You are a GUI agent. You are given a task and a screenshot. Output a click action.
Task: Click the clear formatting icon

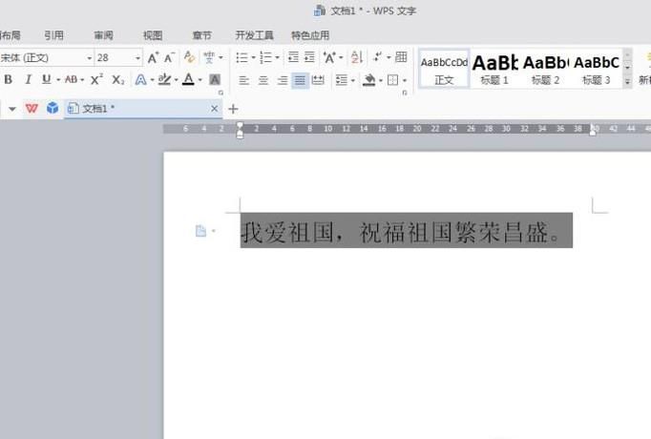click(x=189, y=57)
